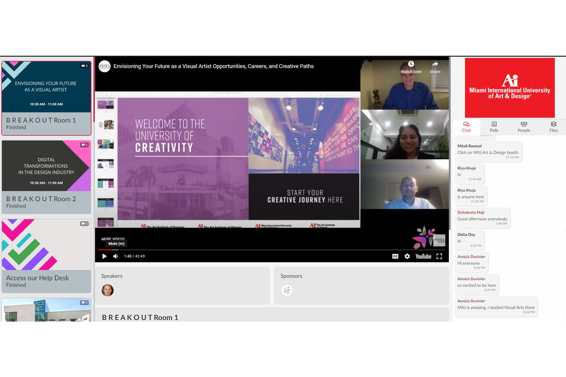
Task: Open the ZISTA channel avatar
Action: coord(104,66)
